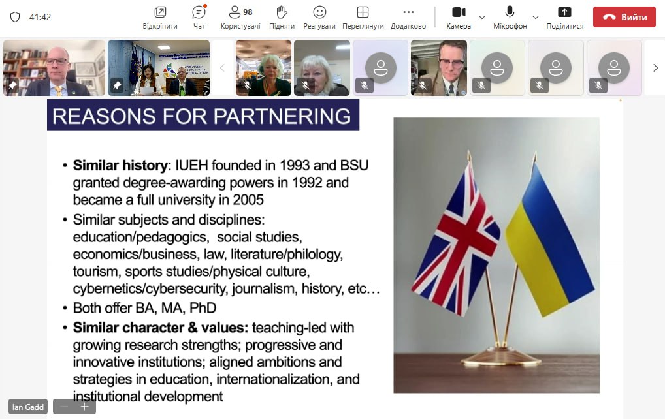This screenshot has width=665, height=419.
Task: Click the REASONS FOR PARTNERING slide title
Action: coord(203,116)
